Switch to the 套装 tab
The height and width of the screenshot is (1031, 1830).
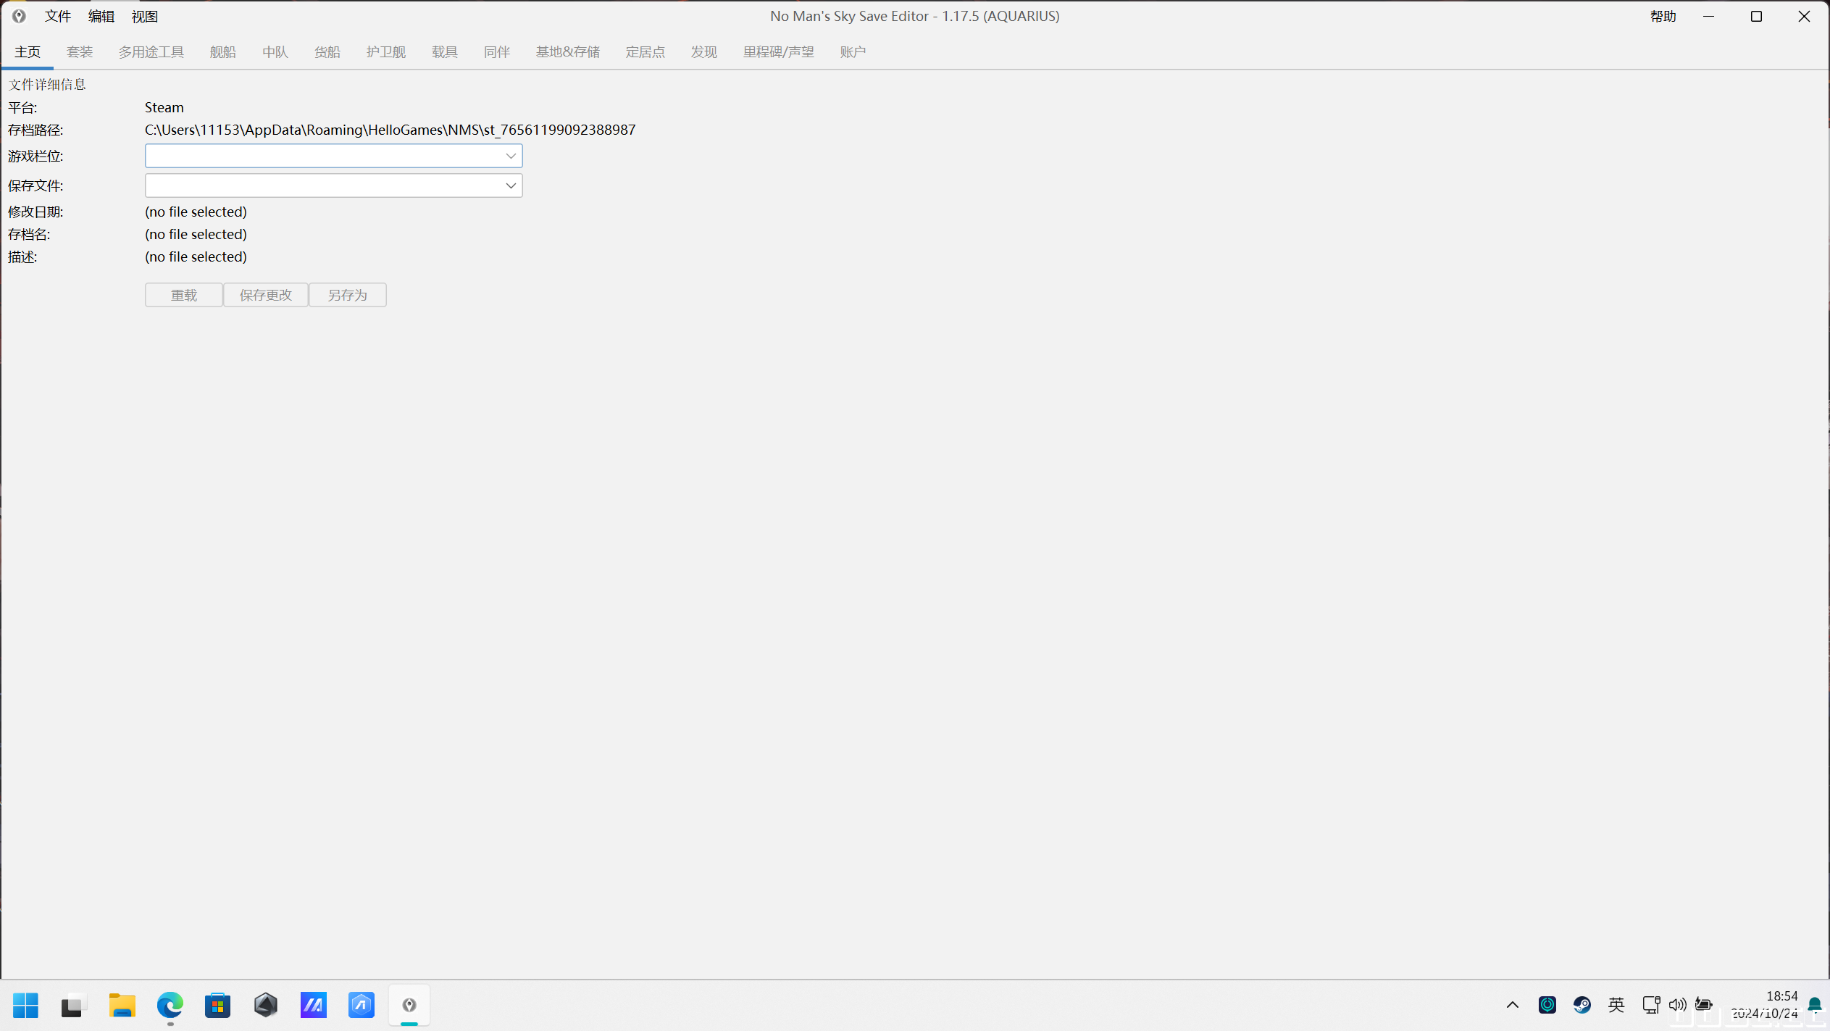pyautogui.click(x=80, y=52)
